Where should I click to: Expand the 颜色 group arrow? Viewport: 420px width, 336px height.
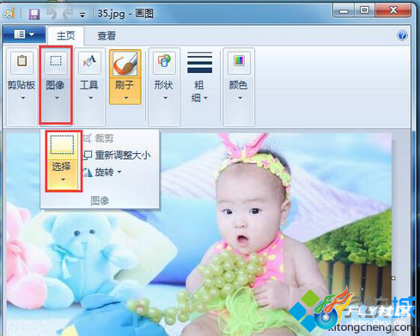240,98
